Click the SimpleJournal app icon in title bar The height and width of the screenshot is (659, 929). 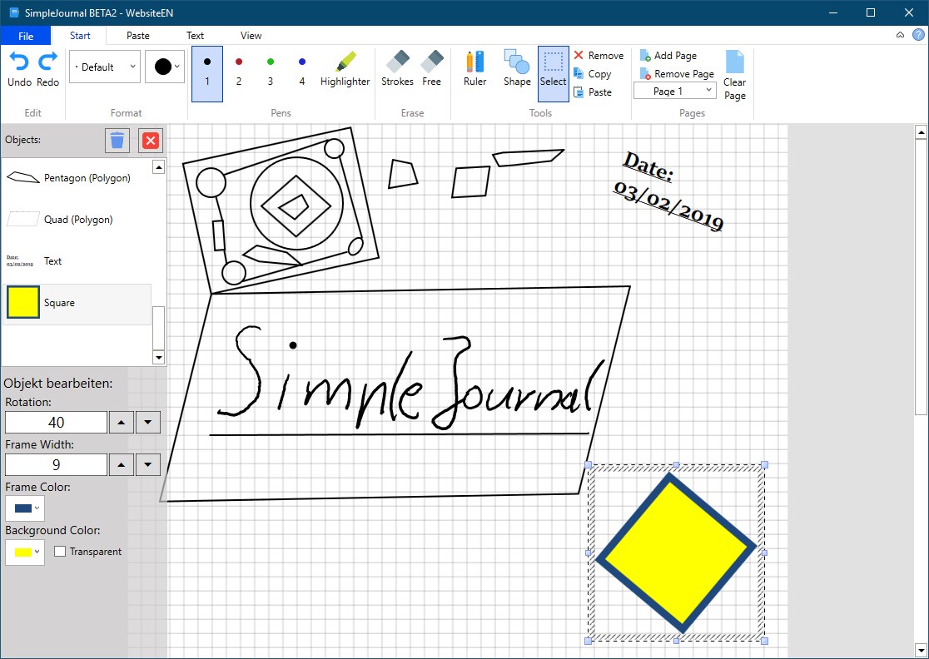pyautogui.click(x=14, y=12)
